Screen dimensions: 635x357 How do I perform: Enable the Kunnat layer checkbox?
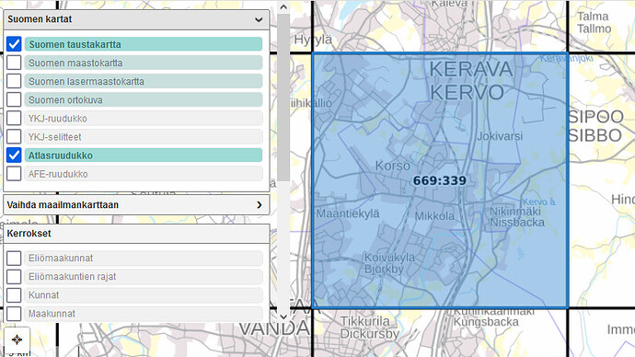14,295
